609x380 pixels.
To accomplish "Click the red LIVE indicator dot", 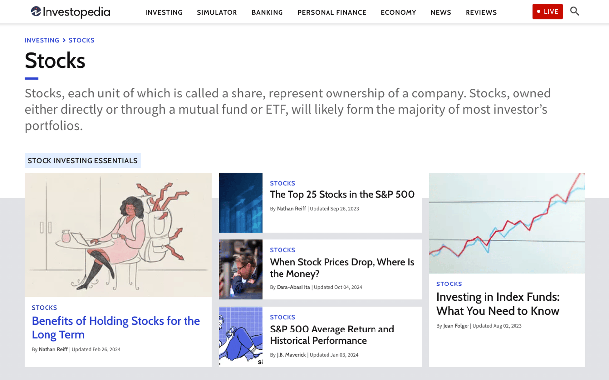I will click(x=538, y=11).
